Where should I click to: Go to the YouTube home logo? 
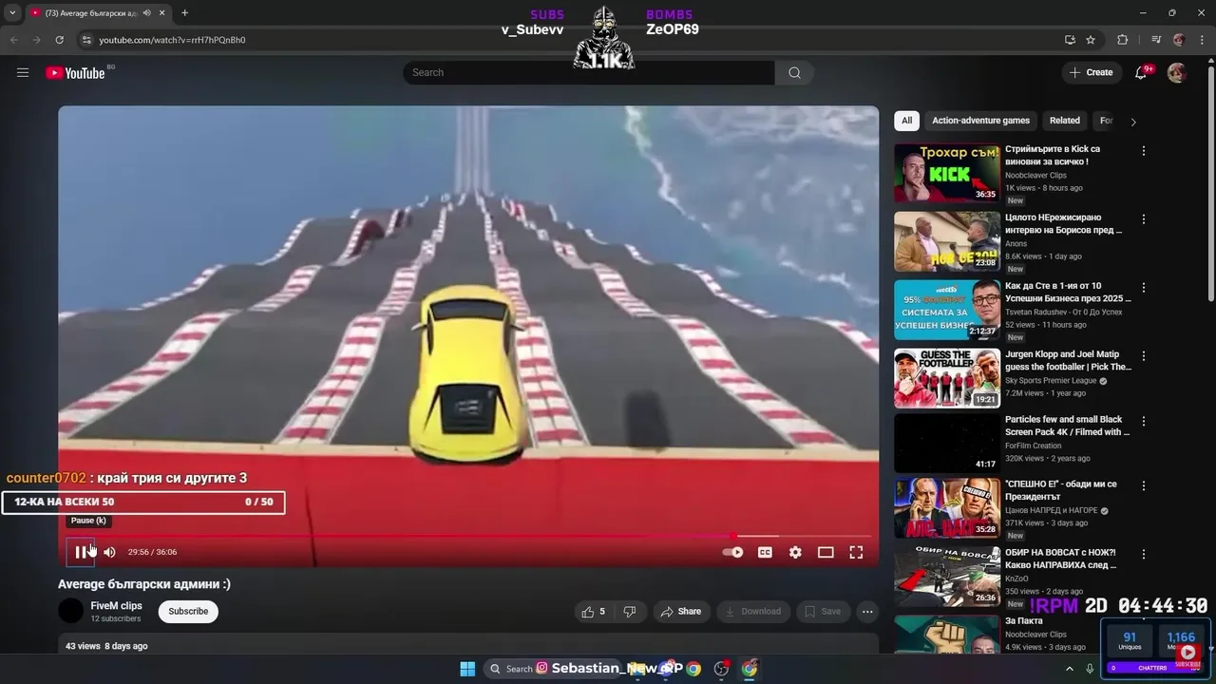click(75, 73)
